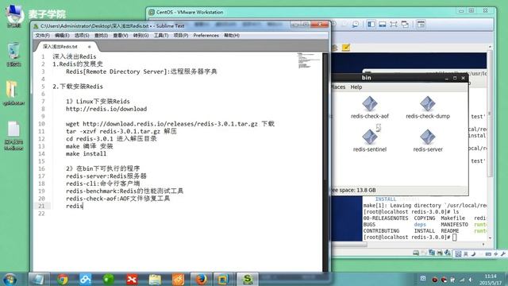The height and width of the screenshot is (286, 508).
Task: Open the 查找(I) menu in Sublime Text
Action: (101, 35)
